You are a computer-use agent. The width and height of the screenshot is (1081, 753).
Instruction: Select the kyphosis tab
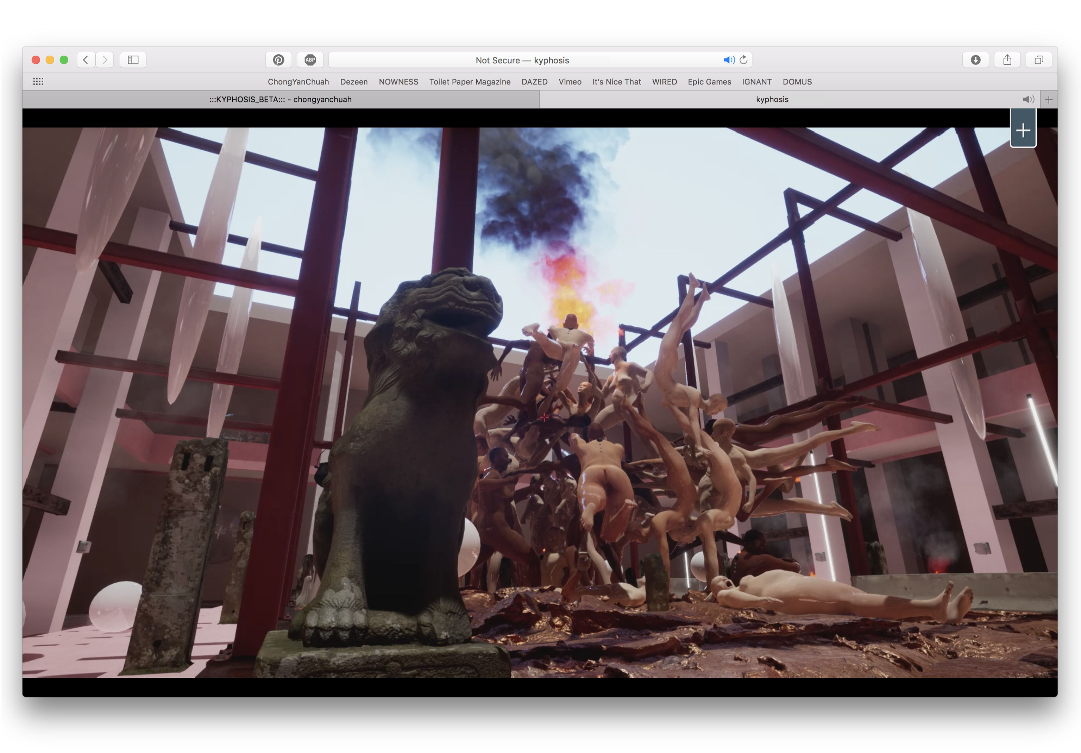click(x=772, y=99)
